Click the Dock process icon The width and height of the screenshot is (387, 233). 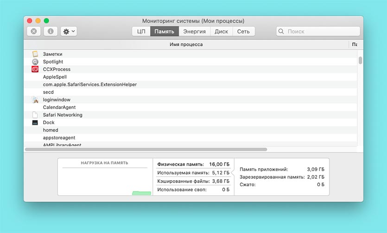[35, 123]
